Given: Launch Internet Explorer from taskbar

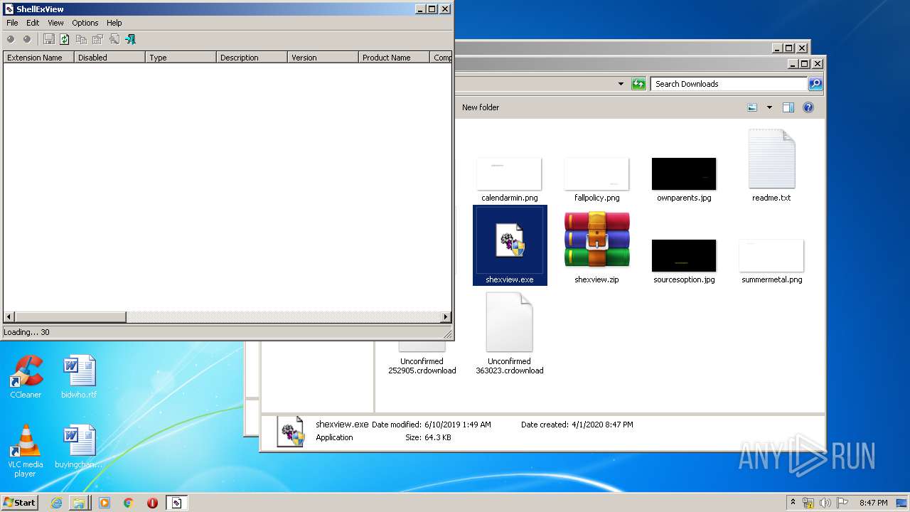Looking at the screenshot, I should [x=56, y=503].
